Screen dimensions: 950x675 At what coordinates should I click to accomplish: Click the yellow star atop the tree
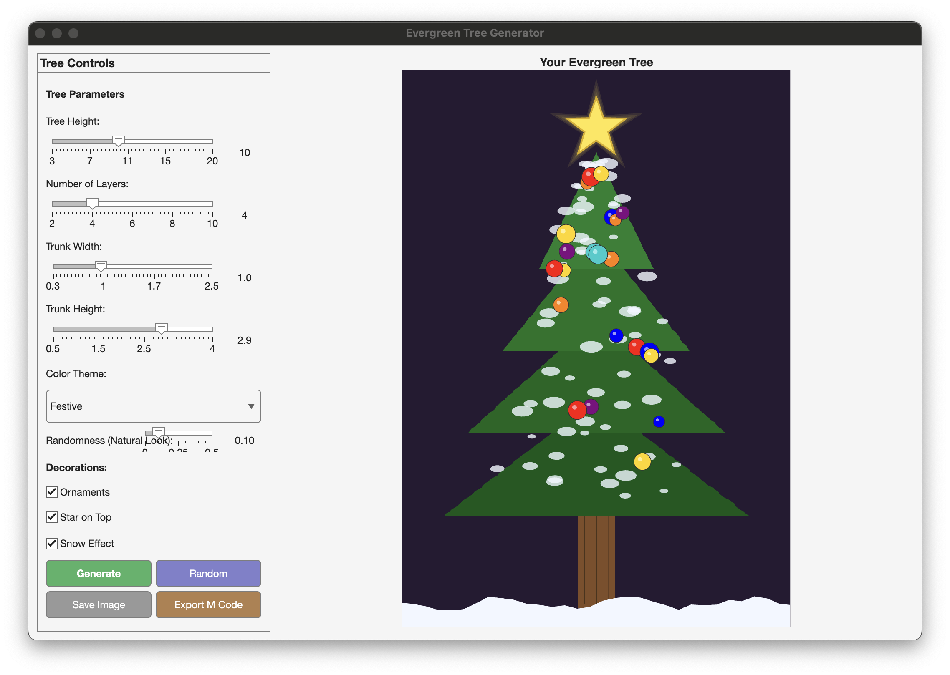point(596,126)
